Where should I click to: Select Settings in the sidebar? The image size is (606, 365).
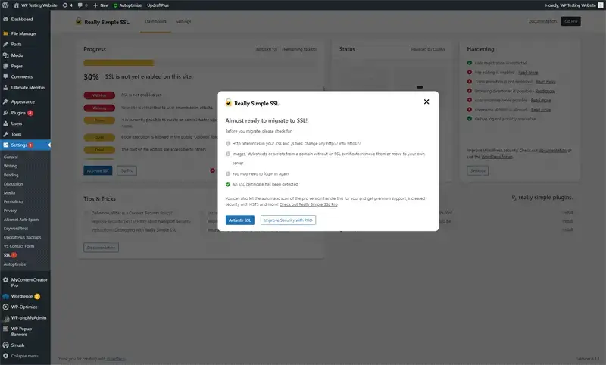click(x=25, y=145)
